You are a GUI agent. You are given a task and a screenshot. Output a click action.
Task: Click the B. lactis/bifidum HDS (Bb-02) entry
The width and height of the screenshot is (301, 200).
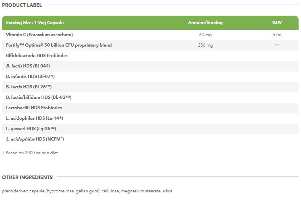click(x=39, y=97)
